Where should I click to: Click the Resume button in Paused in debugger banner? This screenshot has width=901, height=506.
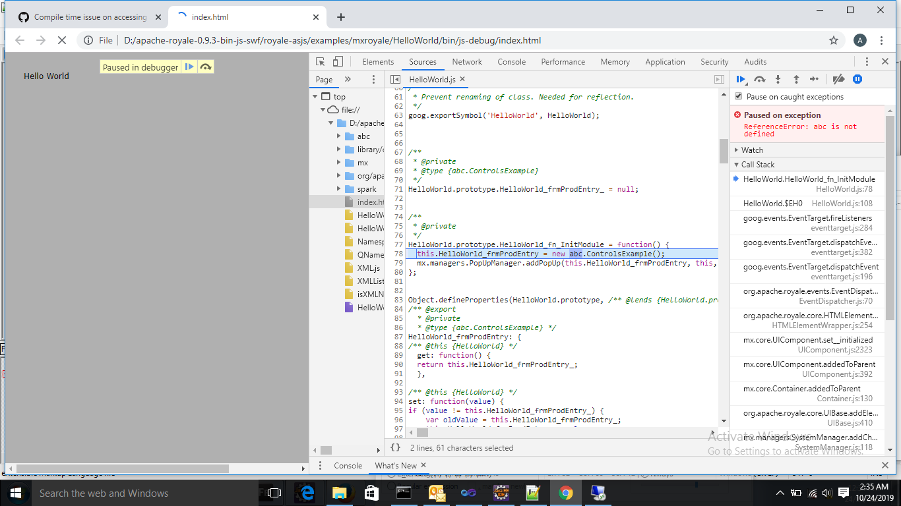[190, 67]
